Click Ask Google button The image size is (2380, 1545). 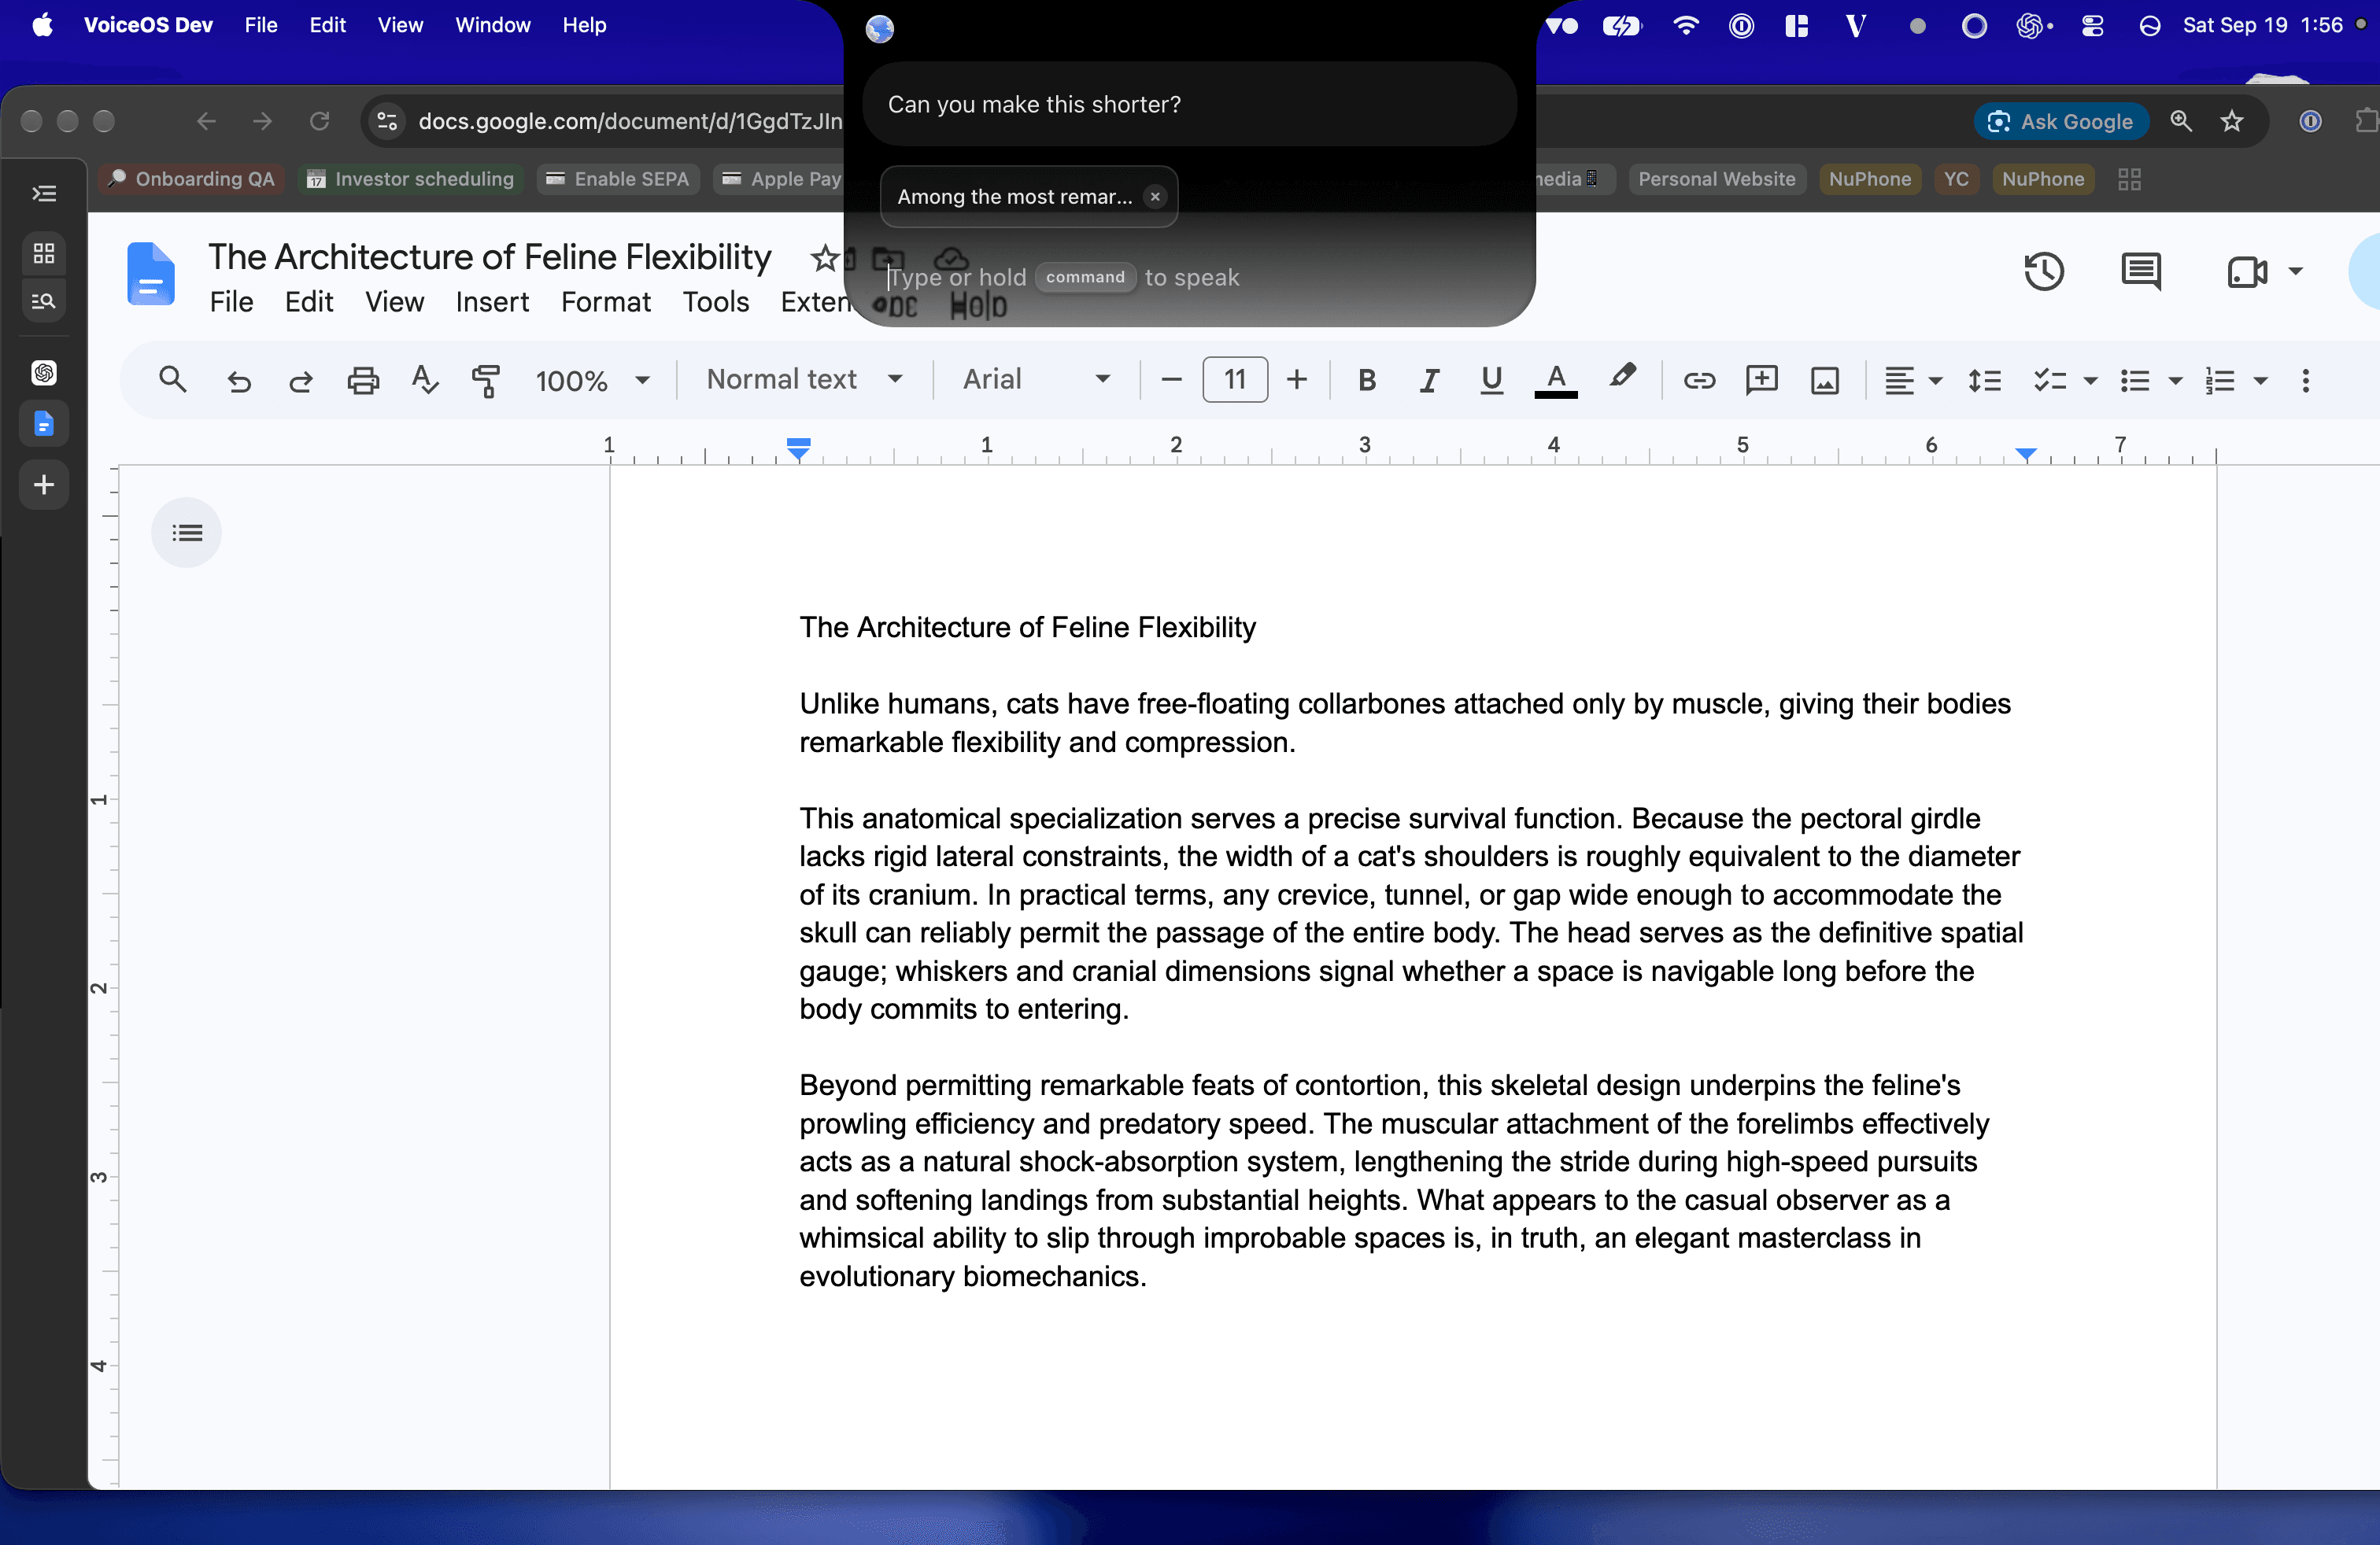(2060, 122)
